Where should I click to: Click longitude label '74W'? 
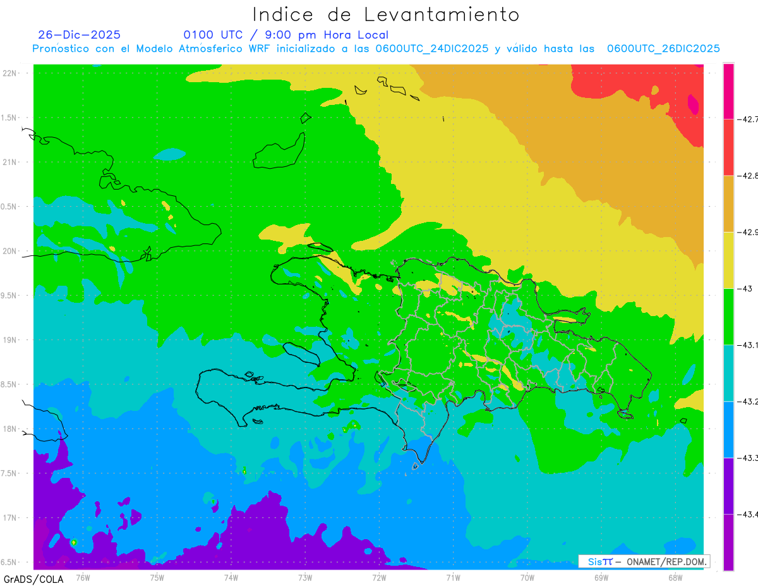pos(231,577)
